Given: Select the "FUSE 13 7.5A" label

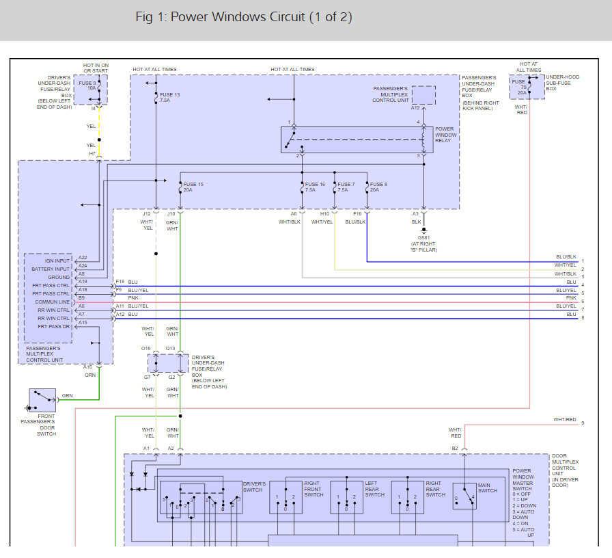Looking at the screenshot, I should (170, 97).
